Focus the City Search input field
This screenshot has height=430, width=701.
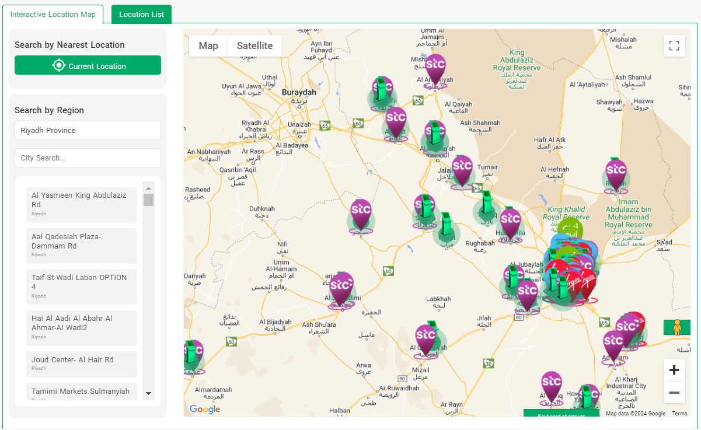88,158
